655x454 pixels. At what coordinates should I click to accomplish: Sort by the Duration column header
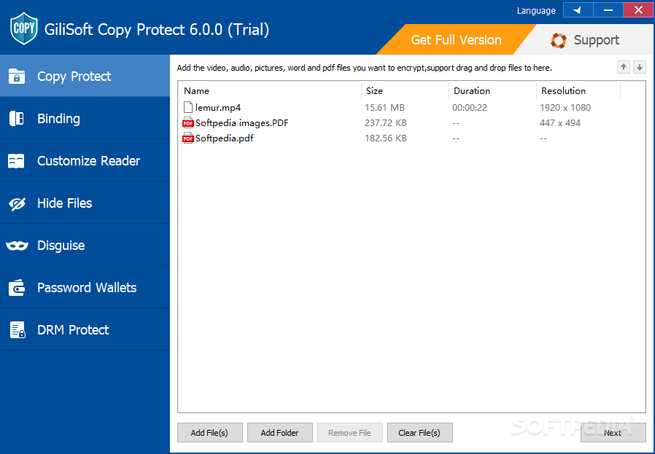(x=493, y=90)
